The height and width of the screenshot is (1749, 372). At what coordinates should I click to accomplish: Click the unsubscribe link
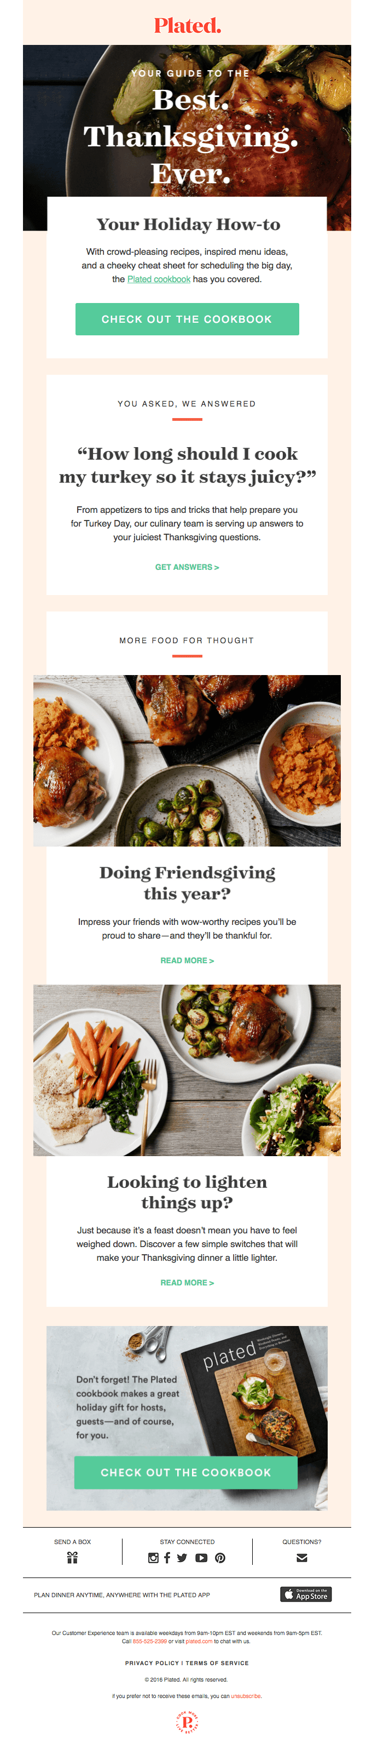coord(246,1696)
